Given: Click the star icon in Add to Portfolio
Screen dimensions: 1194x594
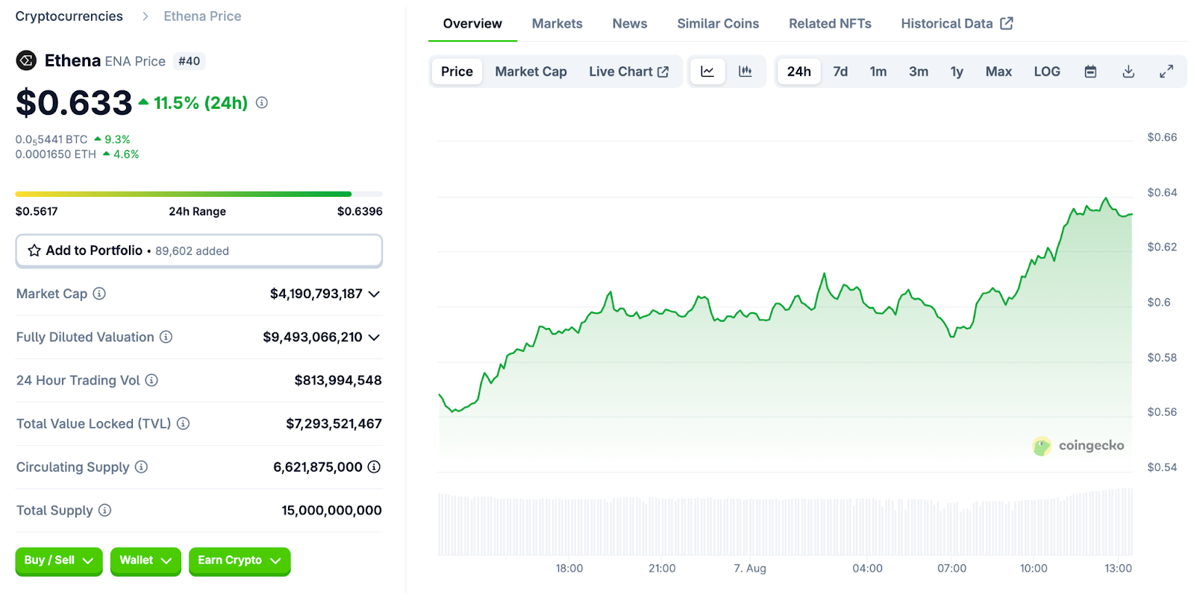Looking at the screenshot, I should [34, 250].
